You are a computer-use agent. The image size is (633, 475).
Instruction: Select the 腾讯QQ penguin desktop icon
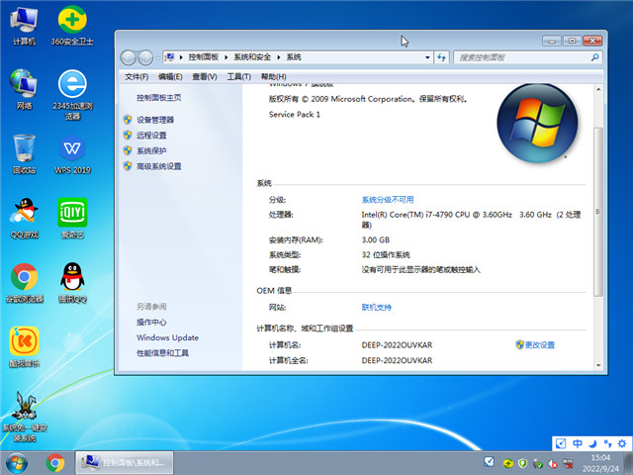(72, 283)
